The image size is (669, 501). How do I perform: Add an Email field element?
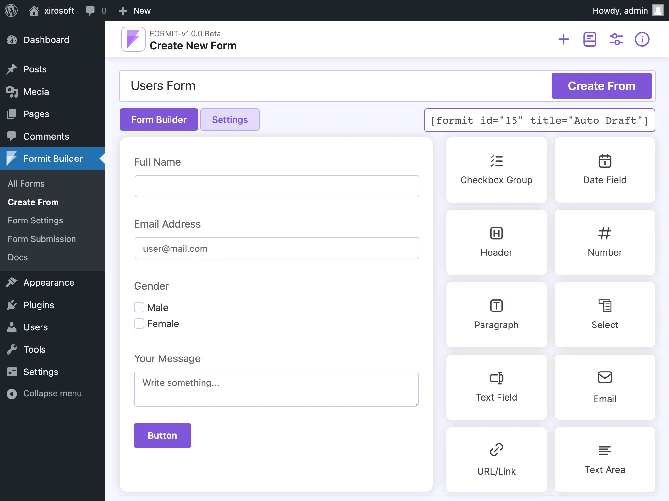point(605,387)
